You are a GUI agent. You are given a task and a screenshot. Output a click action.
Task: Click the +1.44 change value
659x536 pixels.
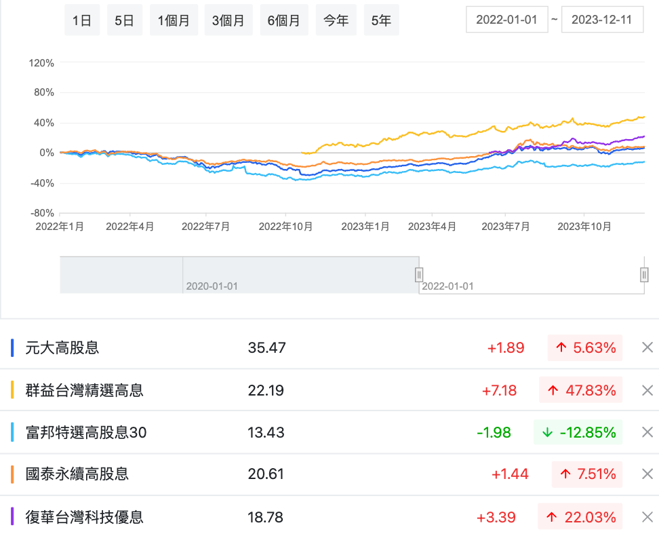tap(510, 474)
